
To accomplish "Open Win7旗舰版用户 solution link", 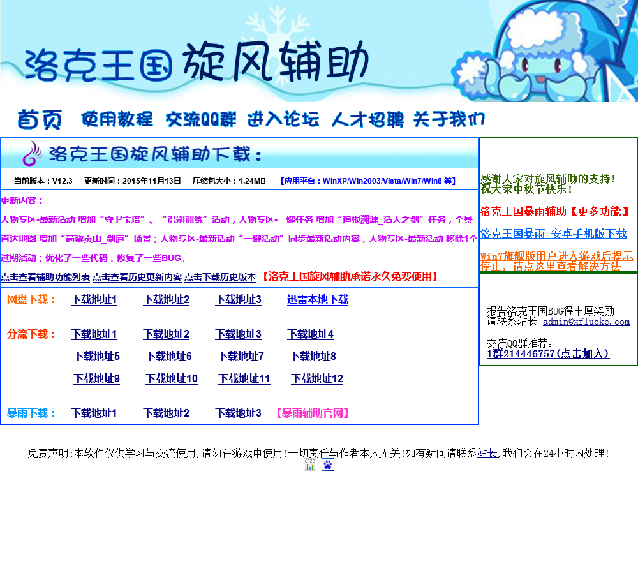I will 556,262.
